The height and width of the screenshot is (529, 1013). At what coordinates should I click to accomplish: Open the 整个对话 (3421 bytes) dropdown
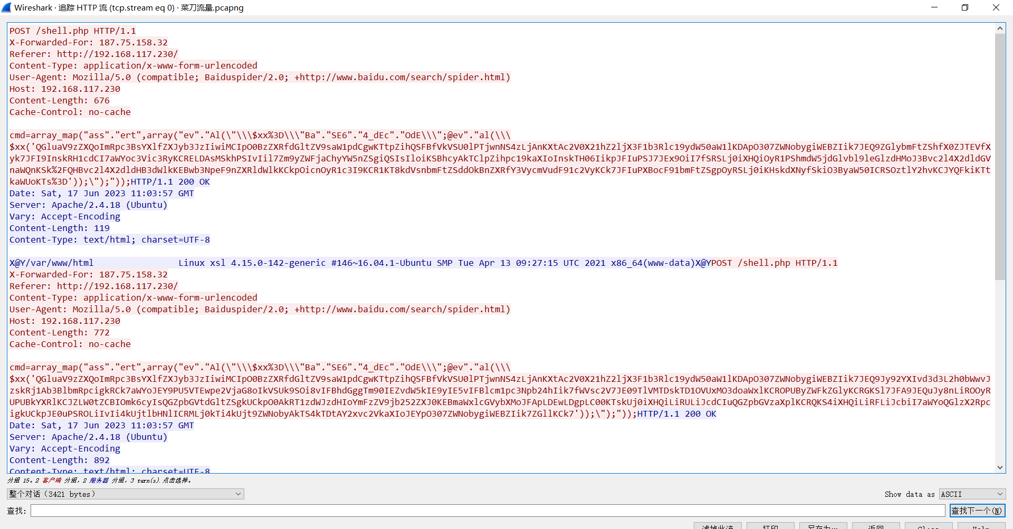pos(125,494)
